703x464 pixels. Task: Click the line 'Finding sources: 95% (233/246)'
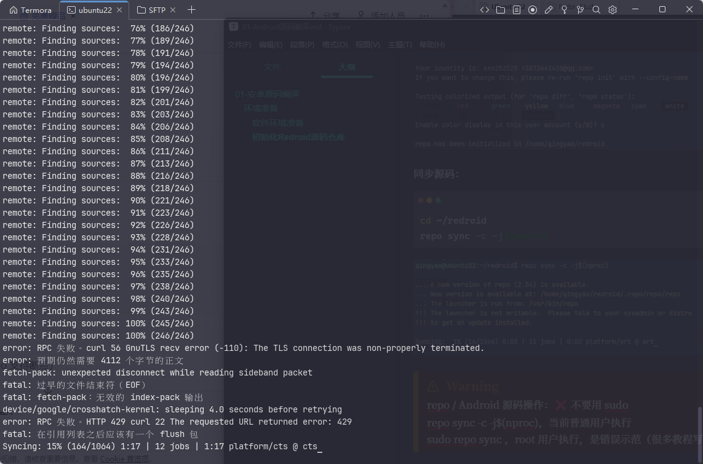[98, 262]
